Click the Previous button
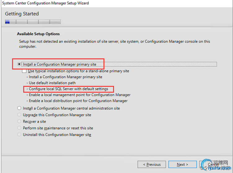The image size is (233, 173). click(x=152, y=164)
